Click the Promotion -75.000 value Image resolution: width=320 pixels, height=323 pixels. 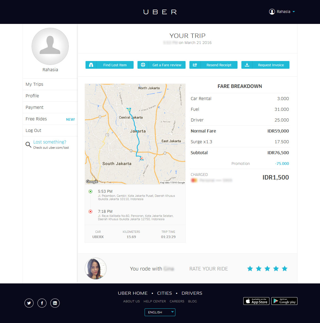pyautogui.click(x=282, y=164)
